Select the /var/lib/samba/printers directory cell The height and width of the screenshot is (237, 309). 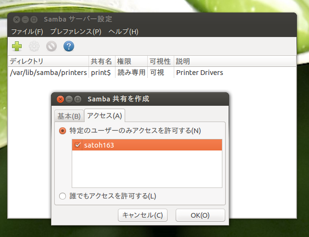click(48, 73)
